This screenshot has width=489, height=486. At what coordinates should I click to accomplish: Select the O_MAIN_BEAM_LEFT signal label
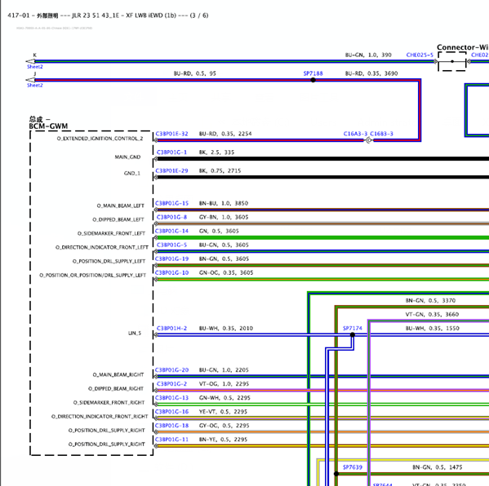[x=120, y=205]
